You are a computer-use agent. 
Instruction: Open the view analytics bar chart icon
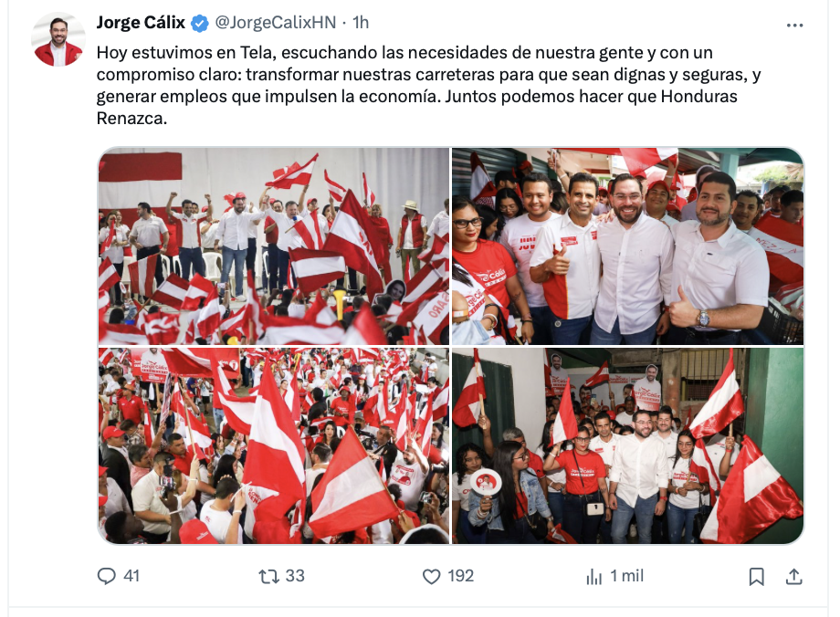click(x=594, y=576)
